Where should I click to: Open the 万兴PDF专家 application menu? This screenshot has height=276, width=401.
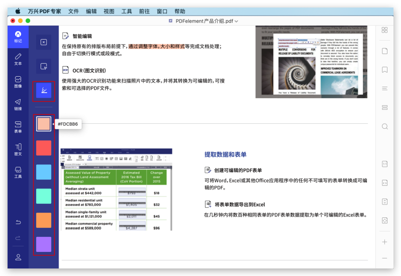45,11
